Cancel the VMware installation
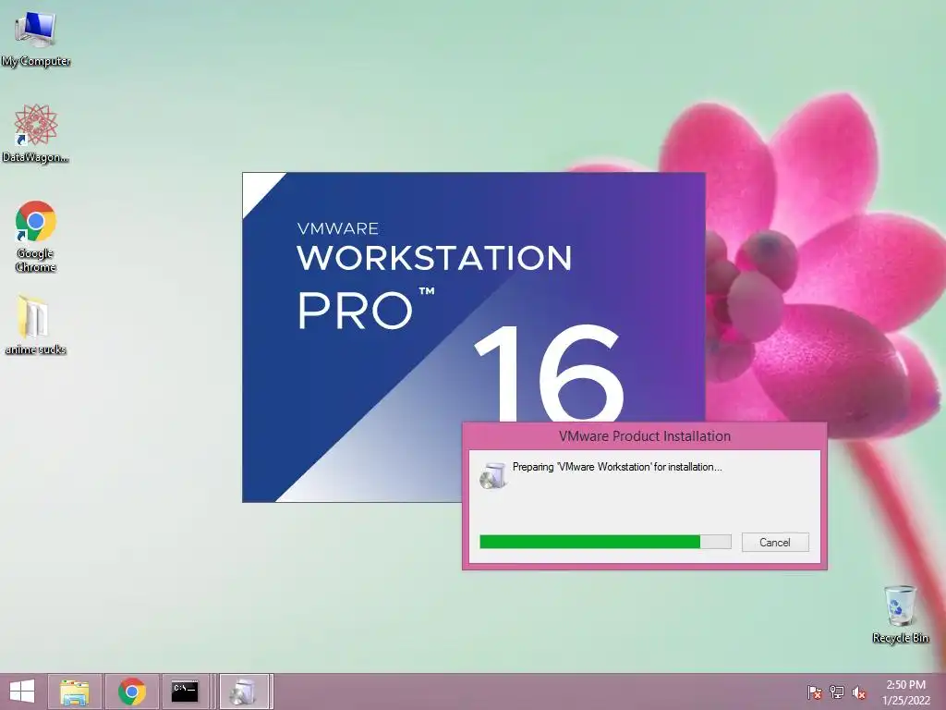Viewport: 946px width, 710px height. pyautogui.click(x=775, y=542)
